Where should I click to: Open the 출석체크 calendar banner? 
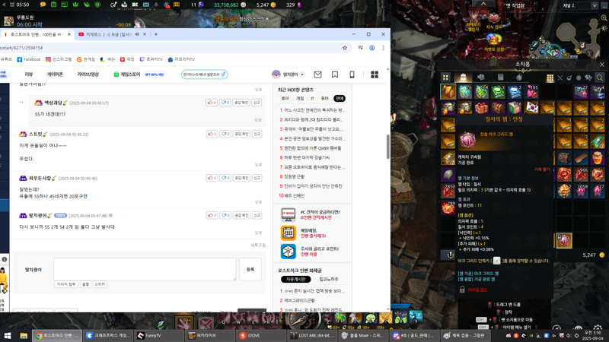[x=311, y=233]
